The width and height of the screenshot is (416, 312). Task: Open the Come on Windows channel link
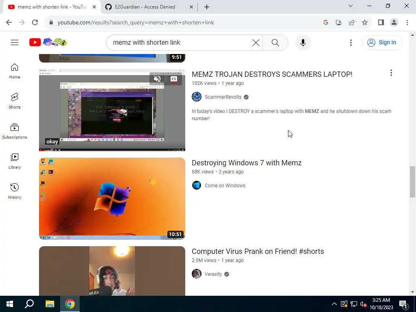[225, 185]
